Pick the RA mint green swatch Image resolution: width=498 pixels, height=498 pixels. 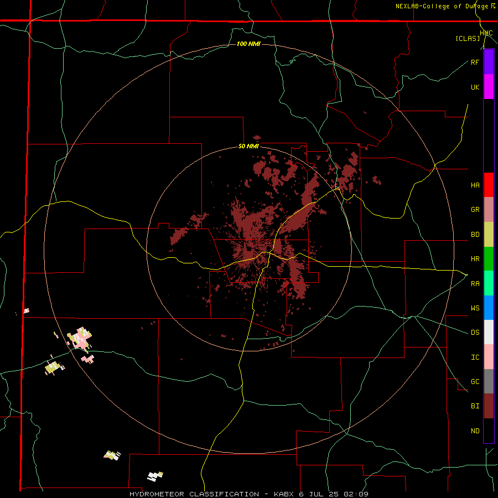[489, 283]
